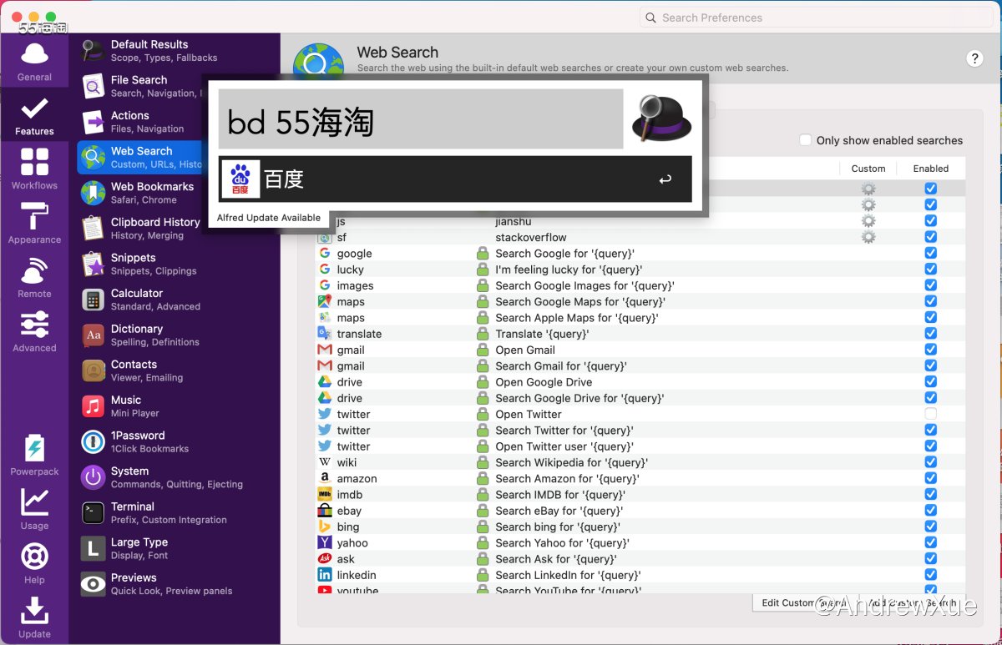Open the Update download section
The width and height of the screenshot is (1002, 645).
coord(34,618)
